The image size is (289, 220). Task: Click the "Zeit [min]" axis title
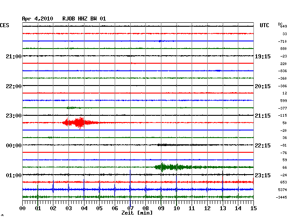click(x=137, y=213)
